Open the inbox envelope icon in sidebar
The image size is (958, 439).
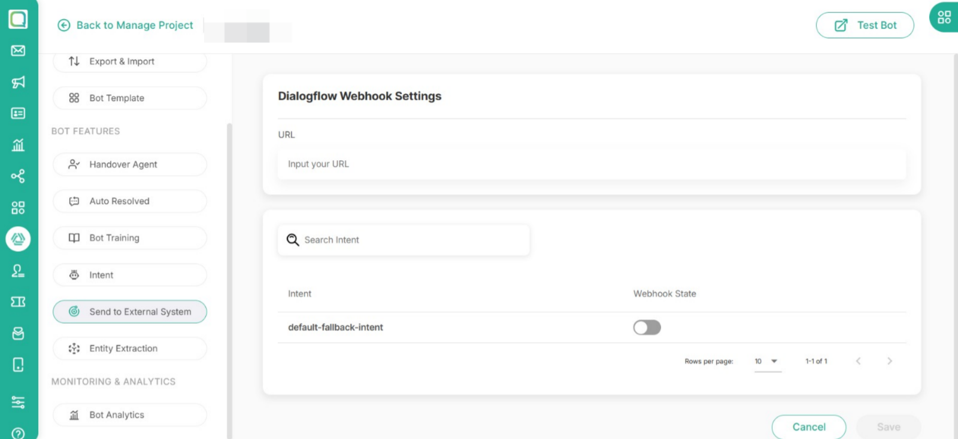click(18, 51)
